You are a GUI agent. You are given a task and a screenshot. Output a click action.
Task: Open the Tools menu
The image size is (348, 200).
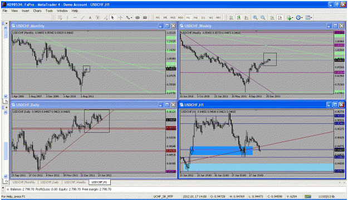point(49,11)
